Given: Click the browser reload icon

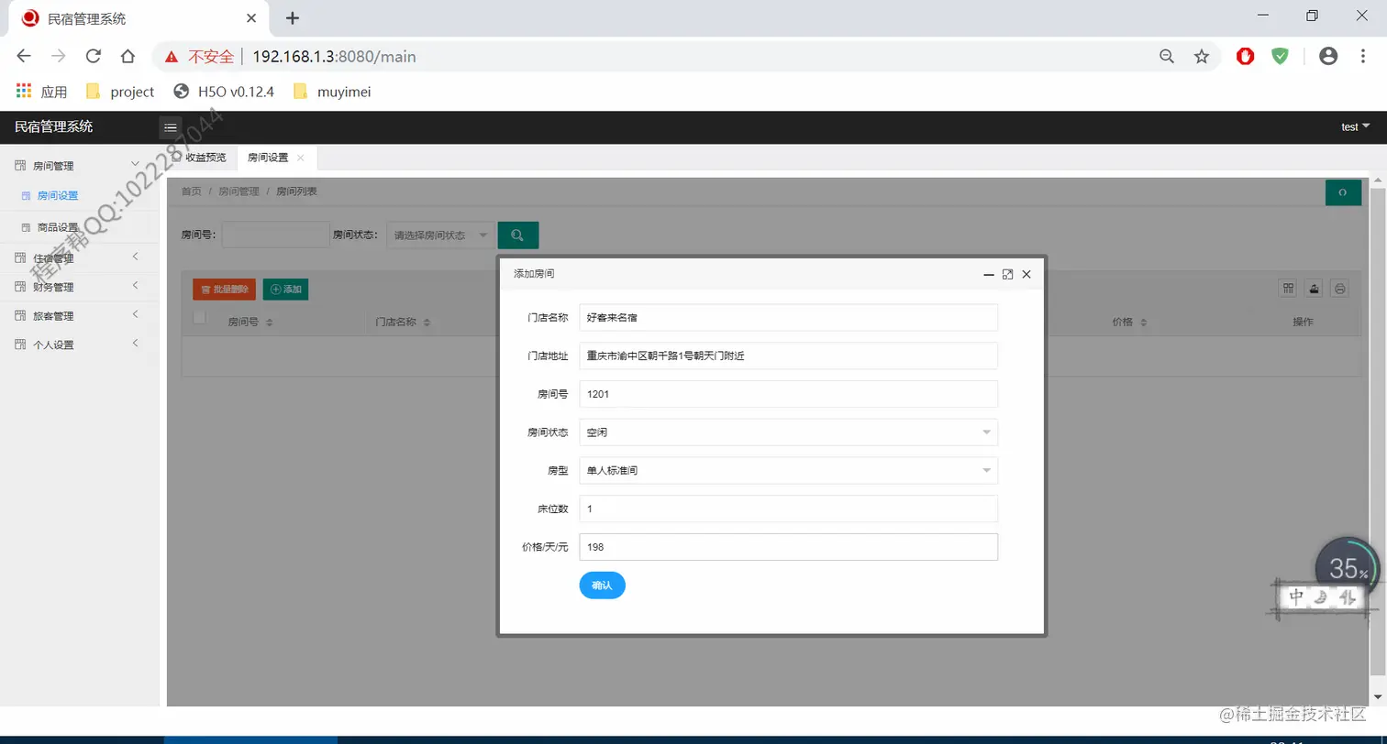Looking at the screenshot, I should [x=93, y=56].
